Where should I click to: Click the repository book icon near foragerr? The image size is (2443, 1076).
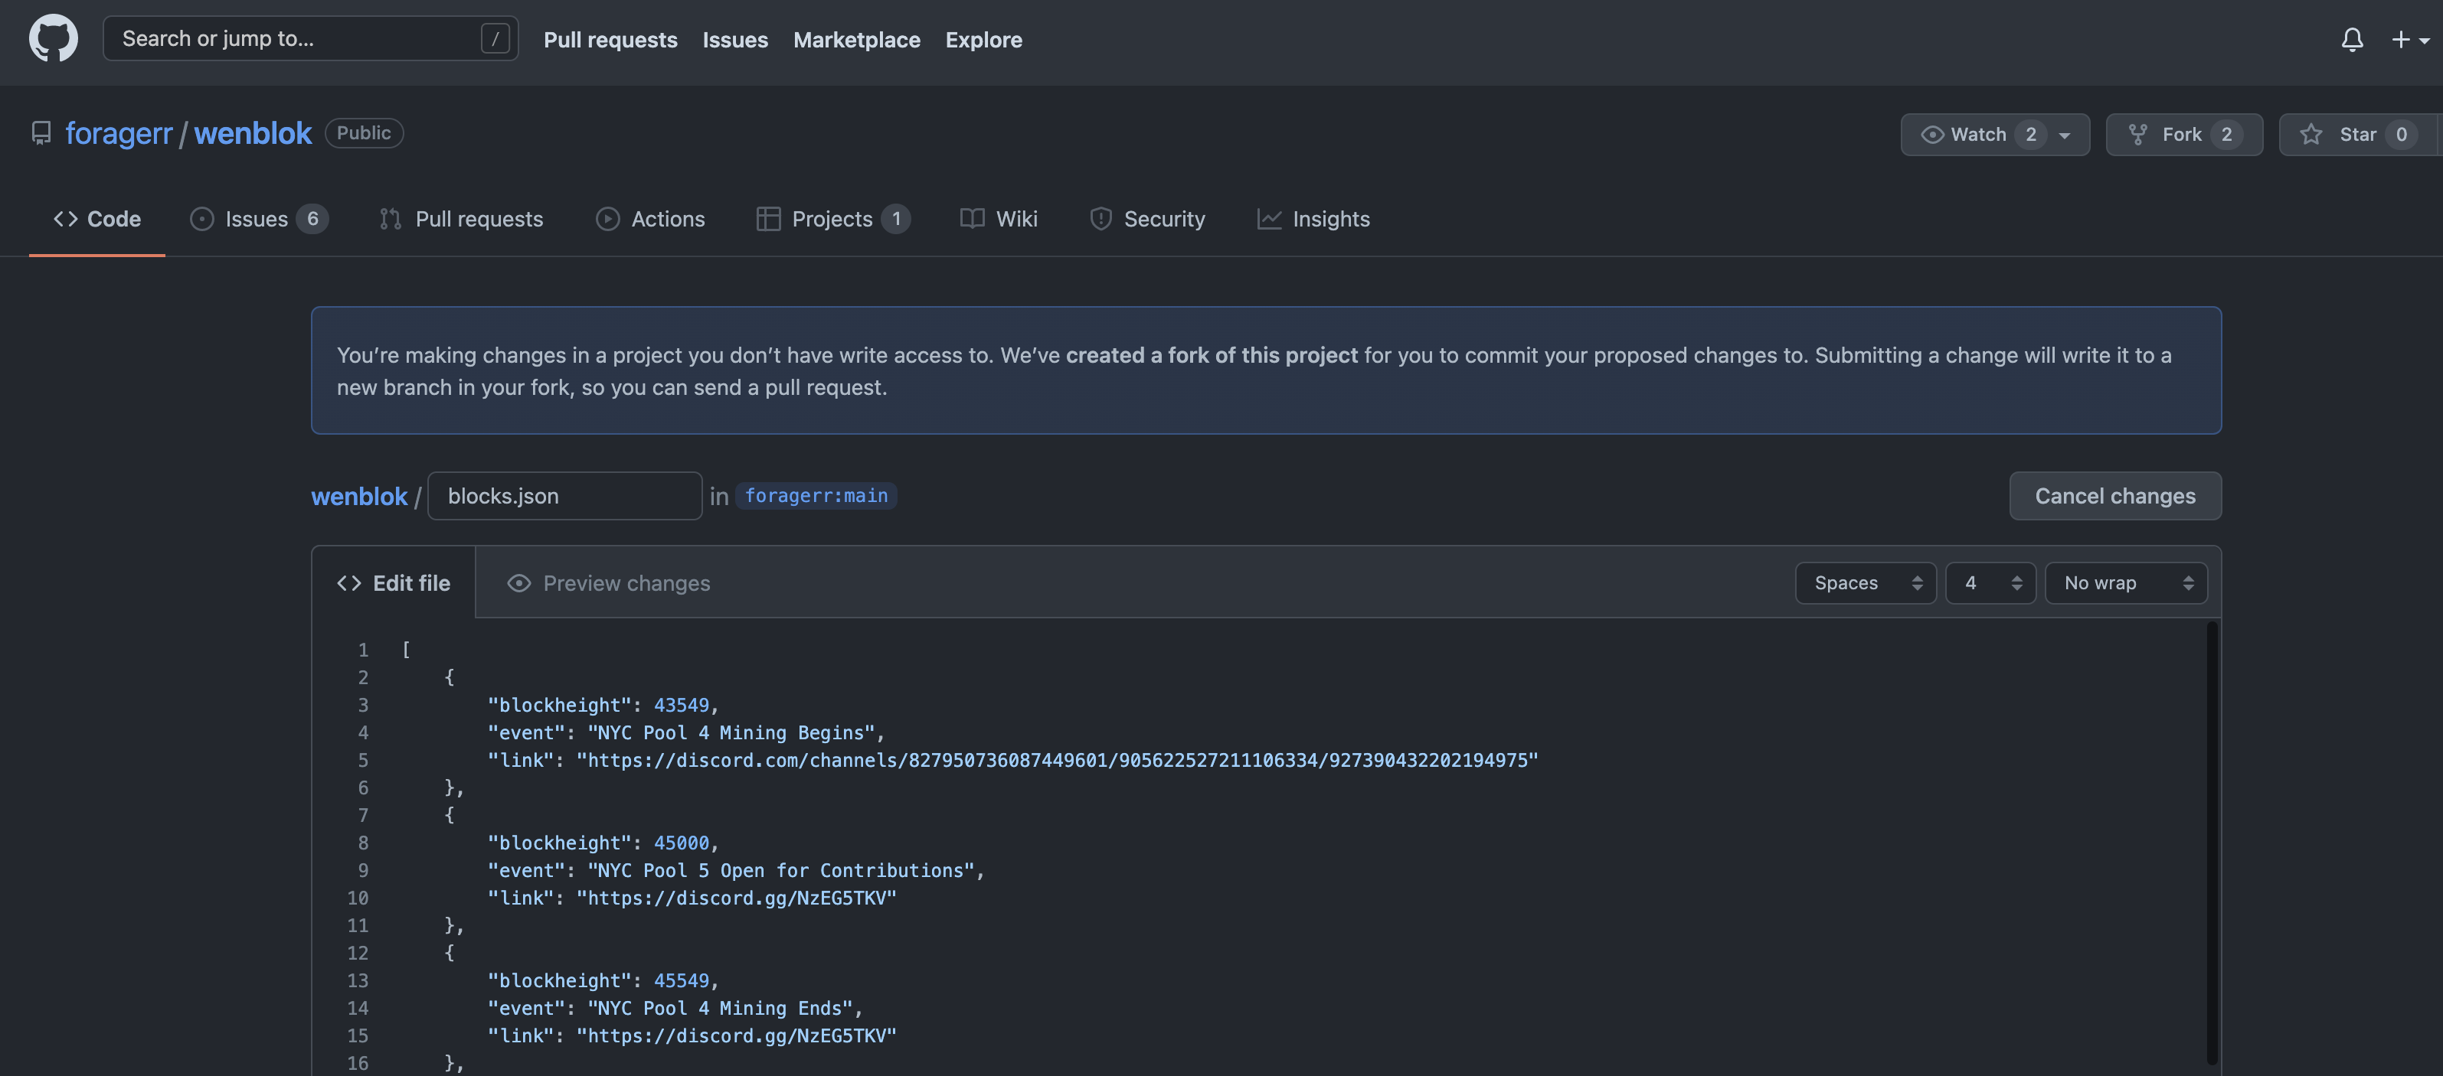tap(41, 132)
